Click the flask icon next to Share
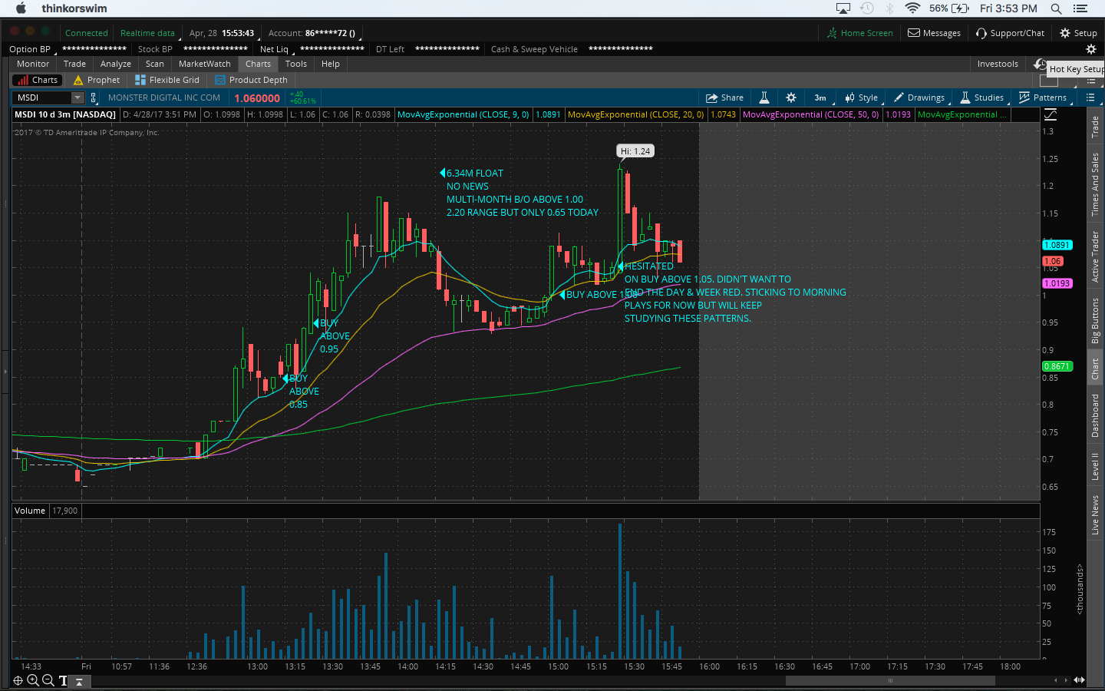 click(x=764, y=98)
